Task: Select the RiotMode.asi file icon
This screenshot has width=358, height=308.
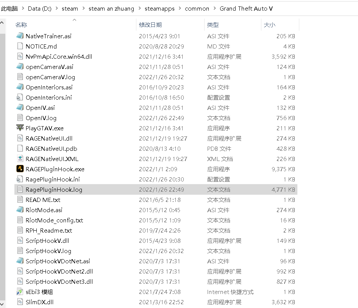Action: (x=20, y=210)
